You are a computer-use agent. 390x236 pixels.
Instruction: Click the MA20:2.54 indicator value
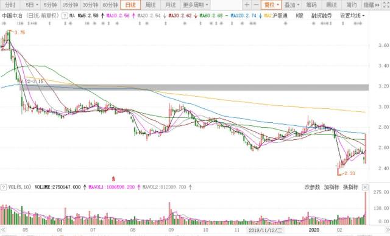coord(149,16)
